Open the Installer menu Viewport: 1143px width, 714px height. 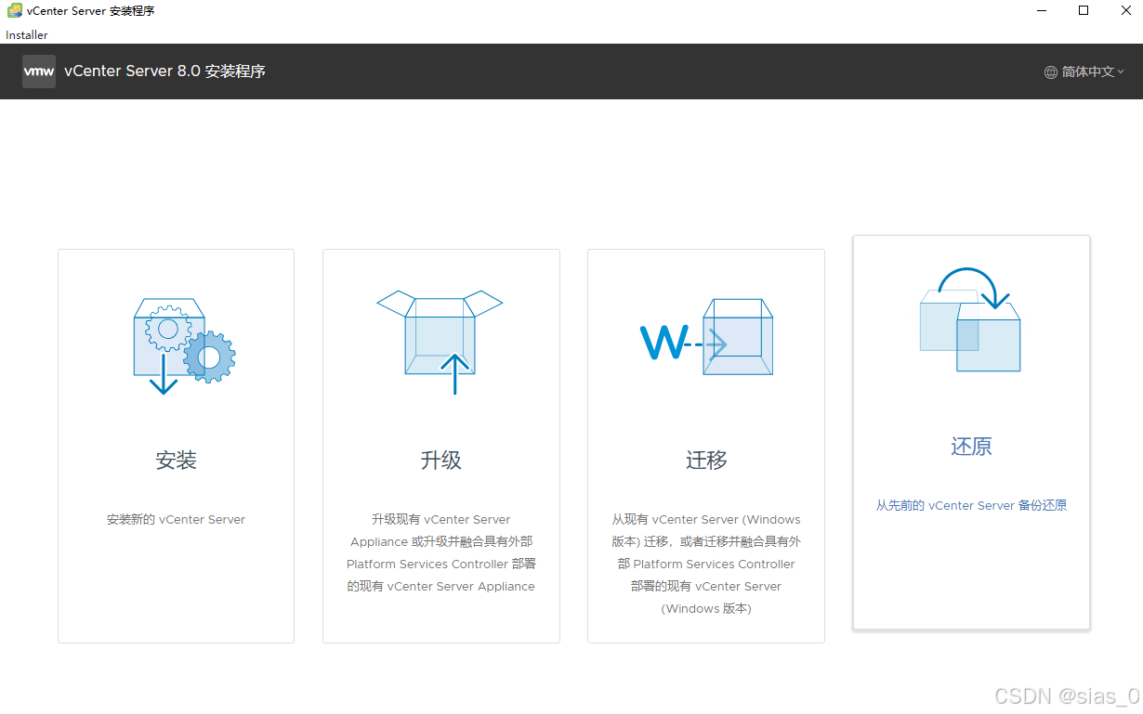(x=27, y=35)
